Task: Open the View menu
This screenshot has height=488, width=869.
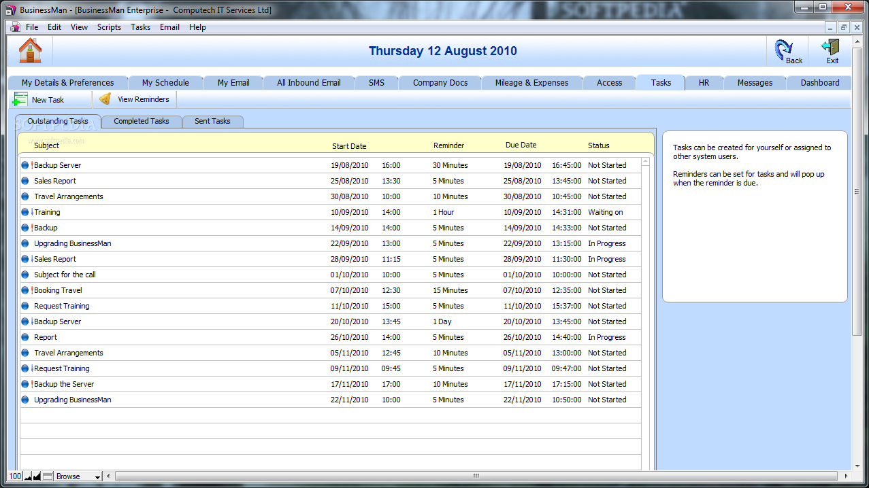Action: click(79, 27)
